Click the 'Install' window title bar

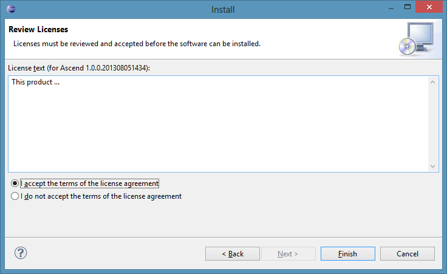(x=222, y=9)
